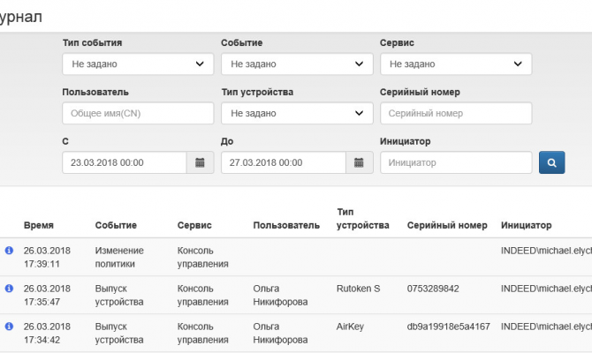Click info icon for Rutoken S row
This screenshot has width=592, height=353.
tap(10, 289)
